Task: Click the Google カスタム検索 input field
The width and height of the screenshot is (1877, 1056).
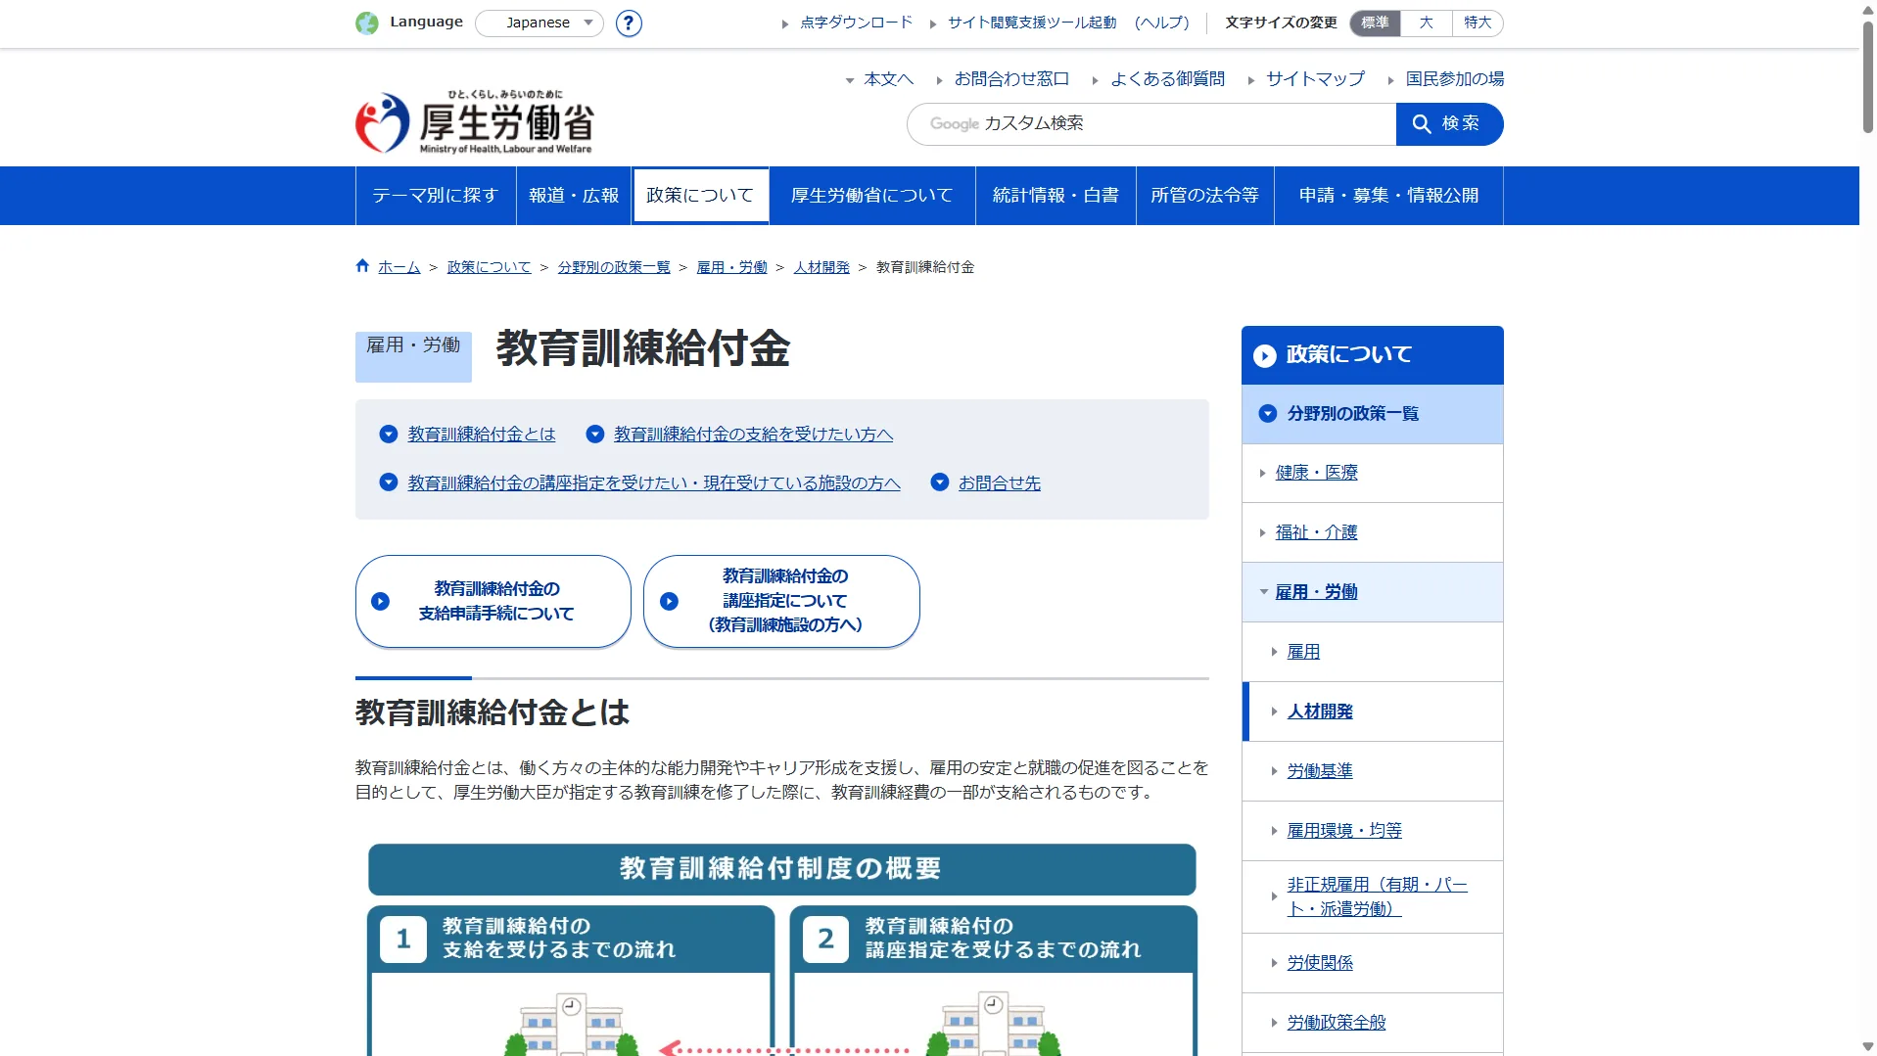Action: click(x=1151, y=124)
